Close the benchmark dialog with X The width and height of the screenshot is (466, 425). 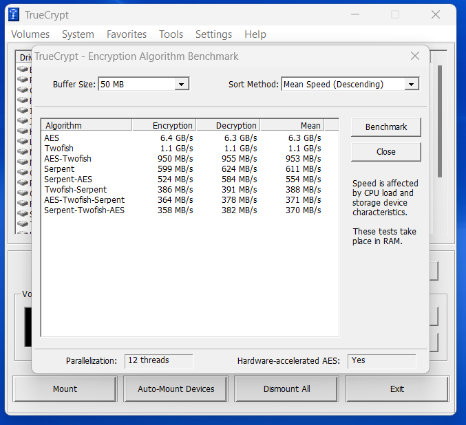415,56
